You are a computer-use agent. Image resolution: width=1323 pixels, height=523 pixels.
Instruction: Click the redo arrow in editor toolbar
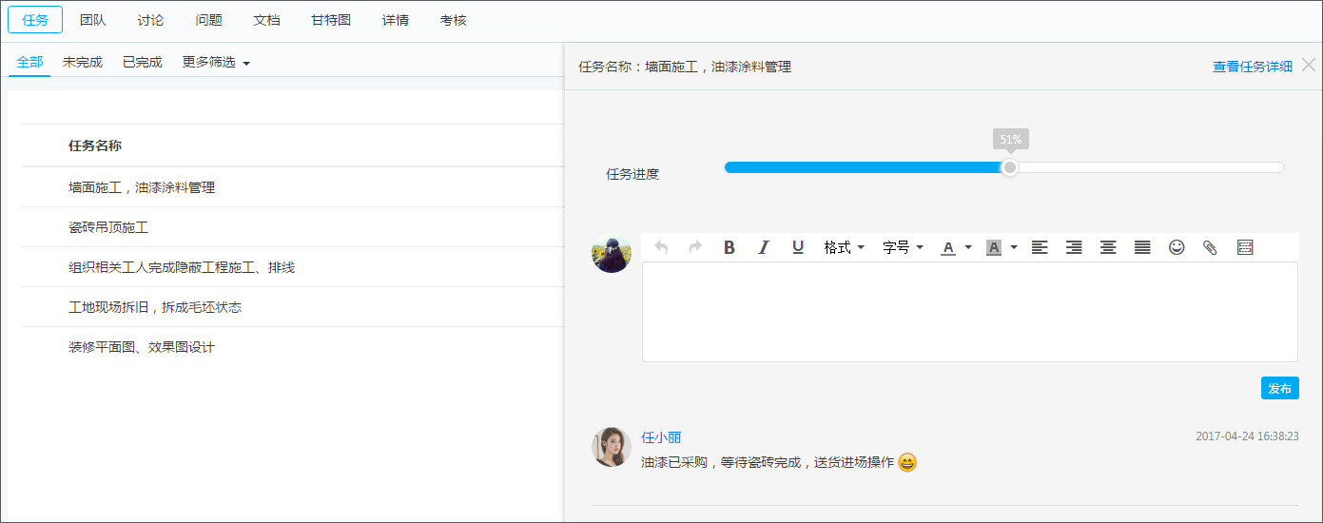coord(695,247)
